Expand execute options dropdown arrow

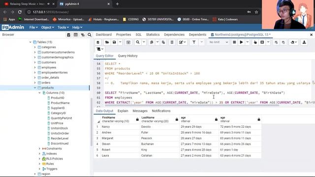pos(248,42)
